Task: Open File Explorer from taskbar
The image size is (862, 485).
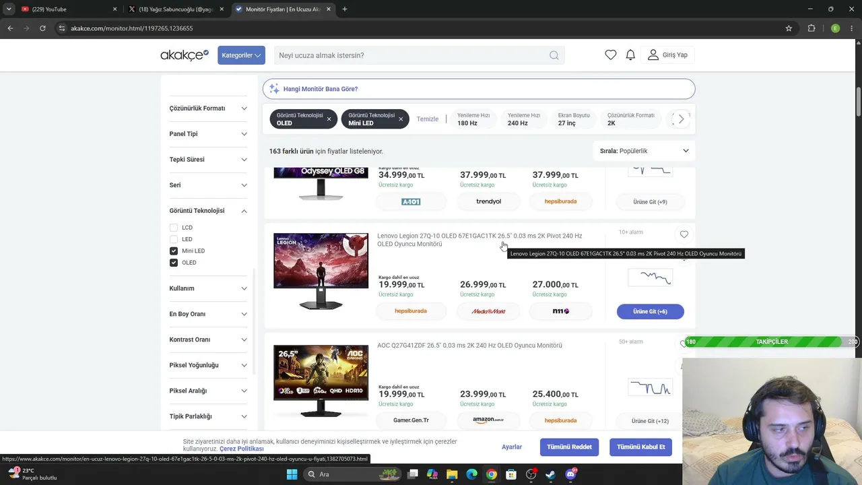Action: pos(452,474)
